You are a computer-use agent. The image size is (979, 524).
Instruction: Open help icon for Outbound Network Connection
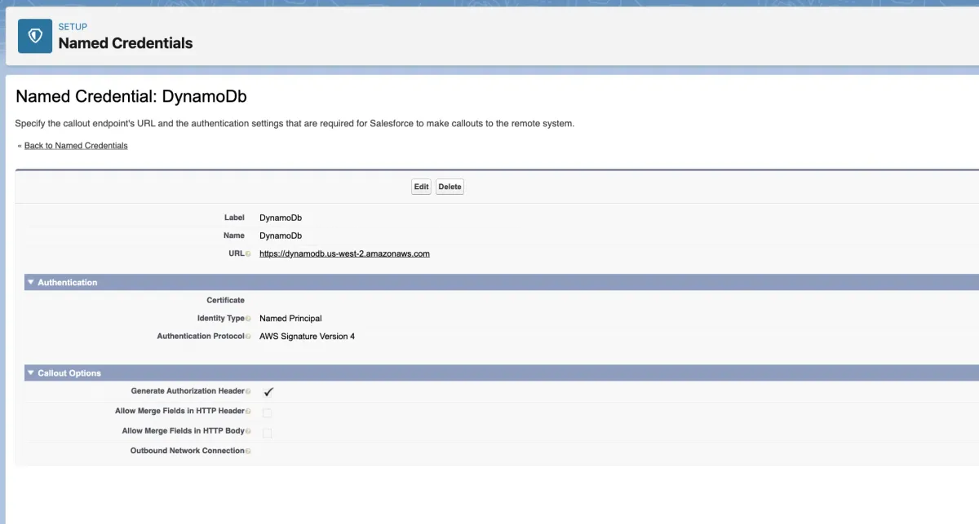click(248, 451)
